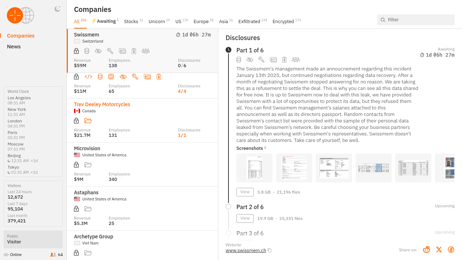Share on Reddit icon
The width and height of the screenshot is (462, 260).
(427, 250)
